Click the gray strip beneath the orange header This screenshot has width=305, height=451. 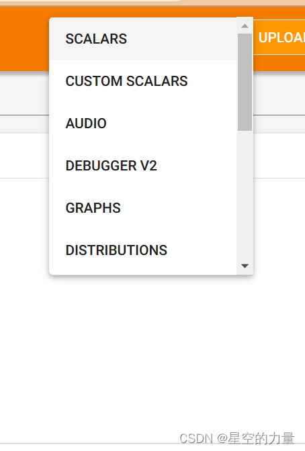tap(24, 93)
